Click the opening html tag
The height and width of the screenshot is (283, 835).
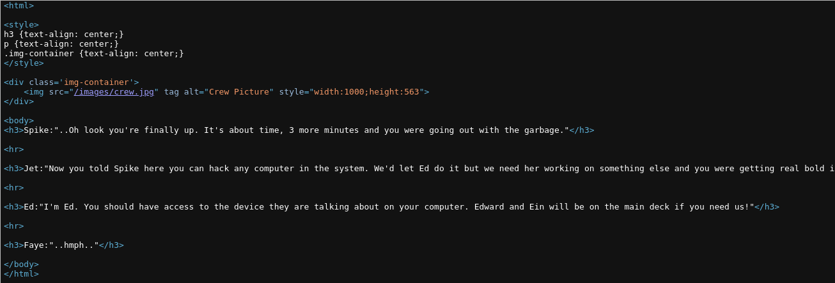[x=19, y=6]
